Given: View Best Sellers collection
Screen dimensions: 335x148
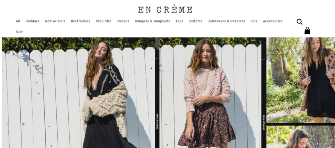Looking at the screenshot, I should (x=80, y=21).
